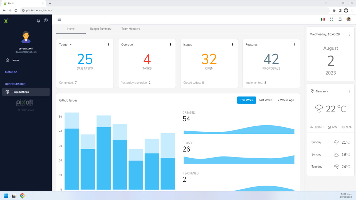
Task: Open Overdue card options menu
Action: coord(170,45)
